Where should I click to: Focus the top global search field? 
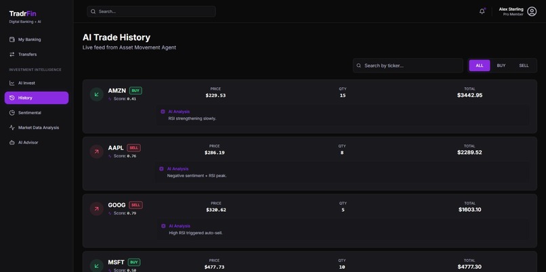point(151,12)
